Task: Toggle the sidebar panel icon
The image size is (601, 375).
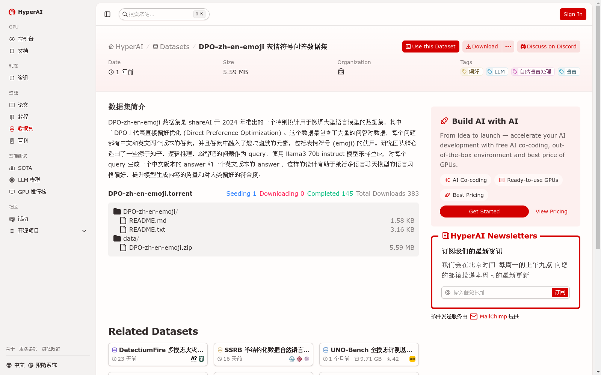Action: click(107, 14)
